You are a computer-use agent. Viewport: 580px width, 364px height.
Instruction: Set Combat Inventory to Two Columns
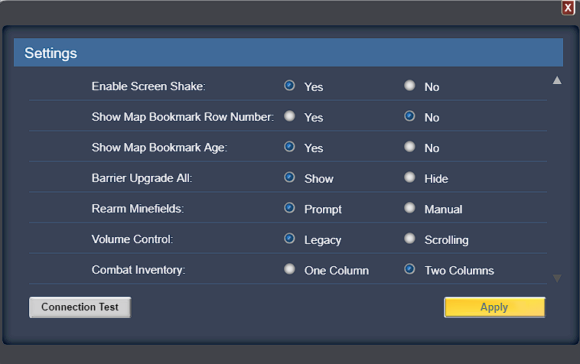pos(409,269)
